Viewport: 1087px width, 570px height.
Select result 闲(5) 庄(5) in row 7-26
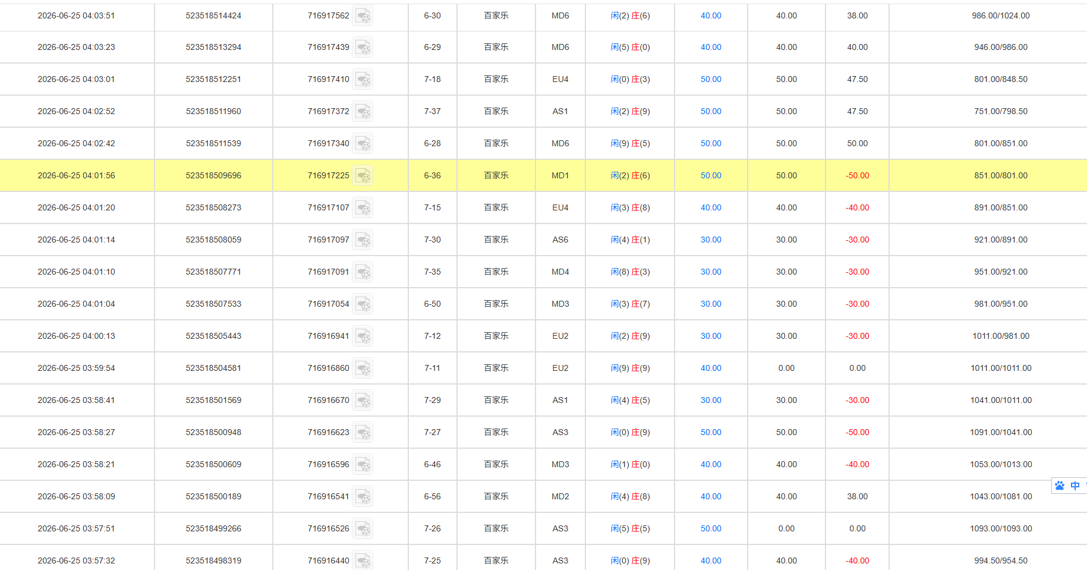point(630,528)
